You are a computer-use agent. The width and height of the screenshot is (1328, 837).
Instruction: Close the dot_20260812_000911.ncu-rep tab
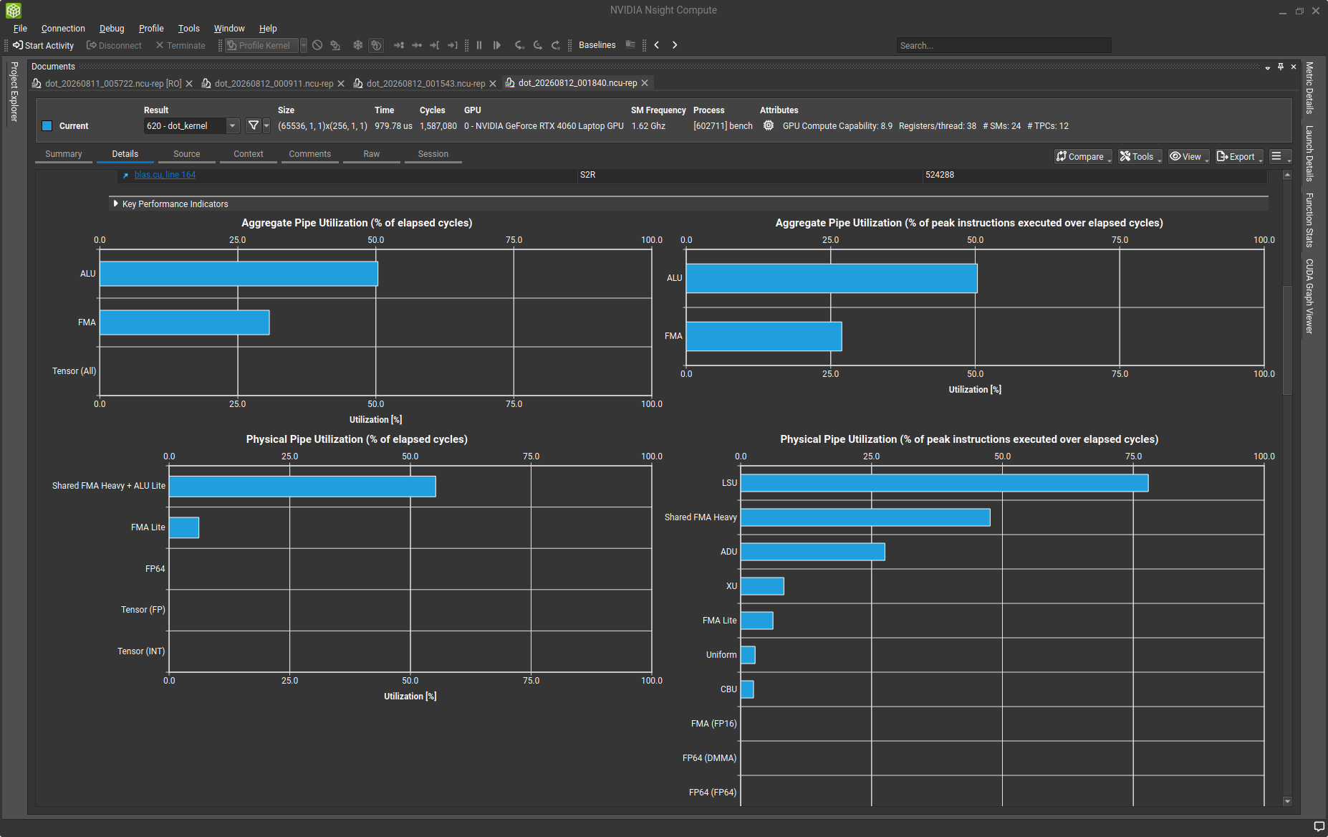coord(341,84)
